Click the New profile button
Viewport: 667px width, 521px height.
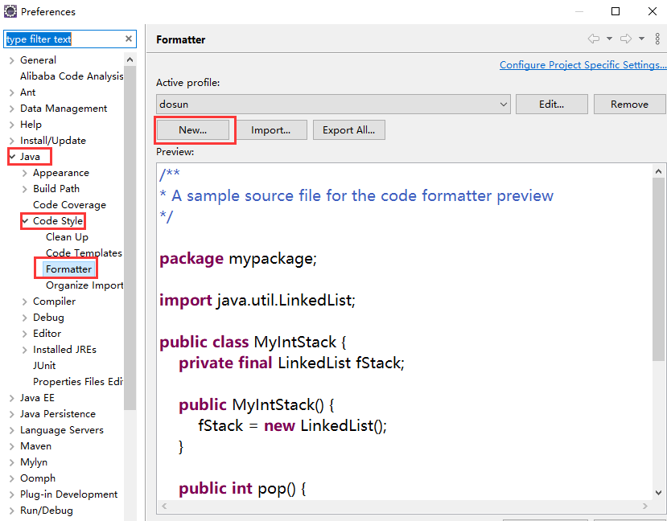(193, 129)
